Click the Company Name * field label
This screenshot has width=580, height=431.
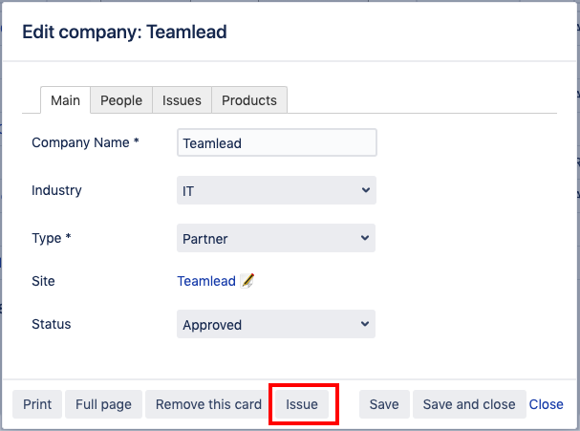[x=85, y=142]
